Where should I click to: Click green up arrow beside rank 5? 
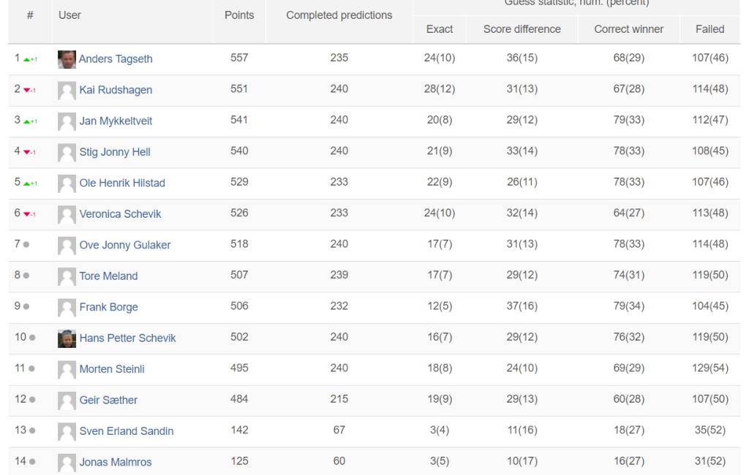(27, 183)
